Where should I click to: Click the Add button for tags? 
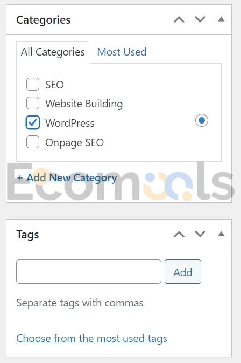click(x=183, y=271)
